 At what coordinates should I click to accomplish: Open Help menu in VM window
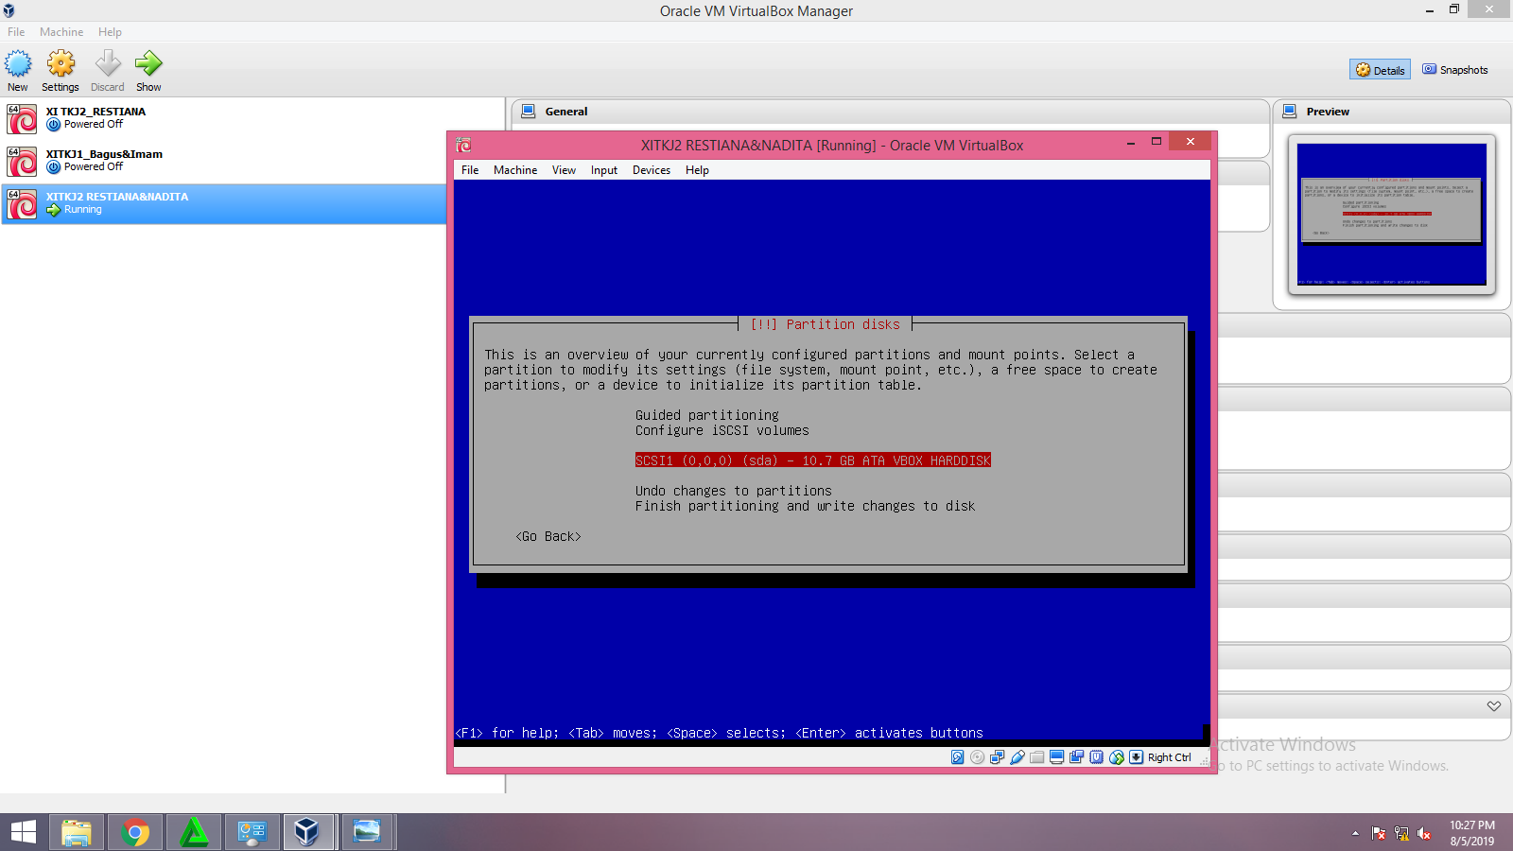point(697,170)
